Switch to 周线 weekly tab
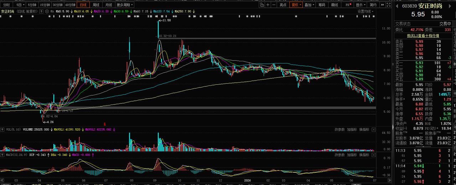 (x=96, y=5)
